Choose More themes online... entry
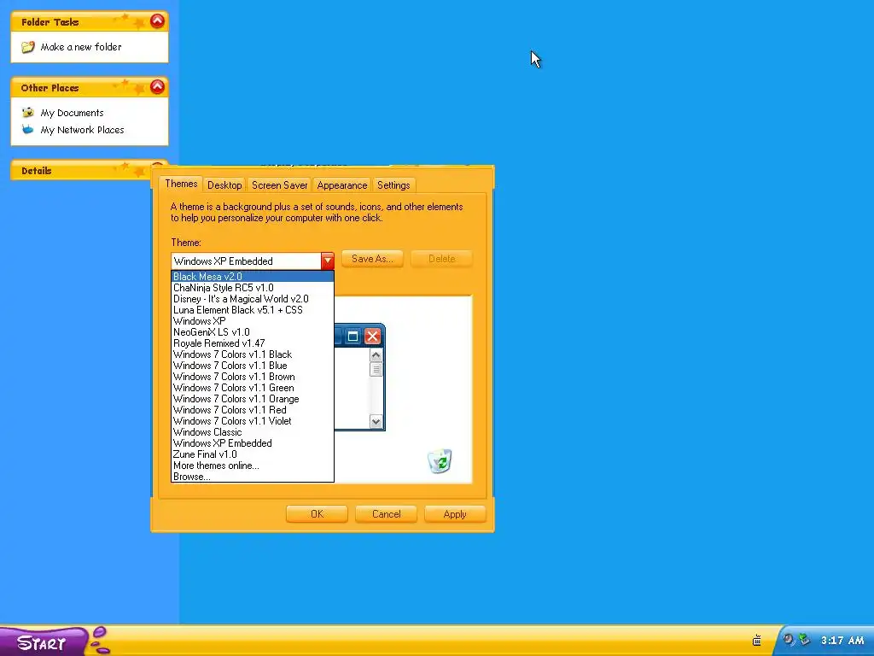The width and height of the screenshot is (874, 656). click(x=253, y=466)
